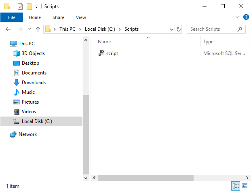Screen dimensions: 251x191
Task: Click the Network icon
Action: 13,134
